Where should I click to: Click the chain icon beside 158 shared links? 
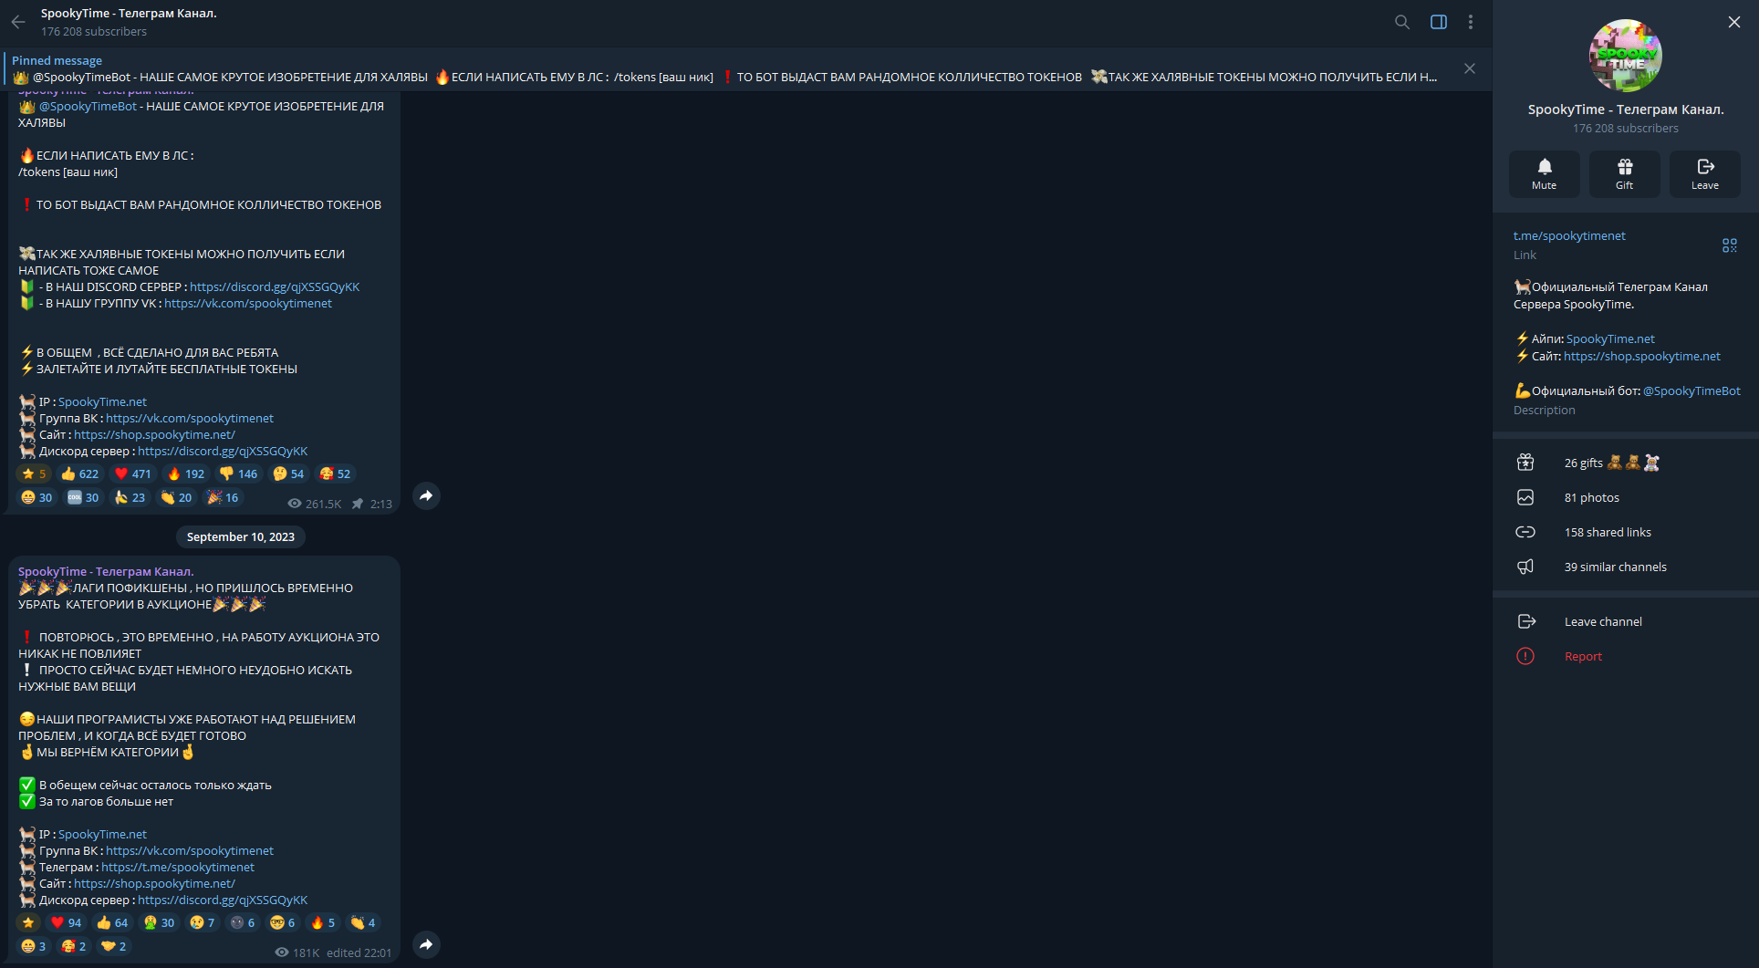[1525, 532]
